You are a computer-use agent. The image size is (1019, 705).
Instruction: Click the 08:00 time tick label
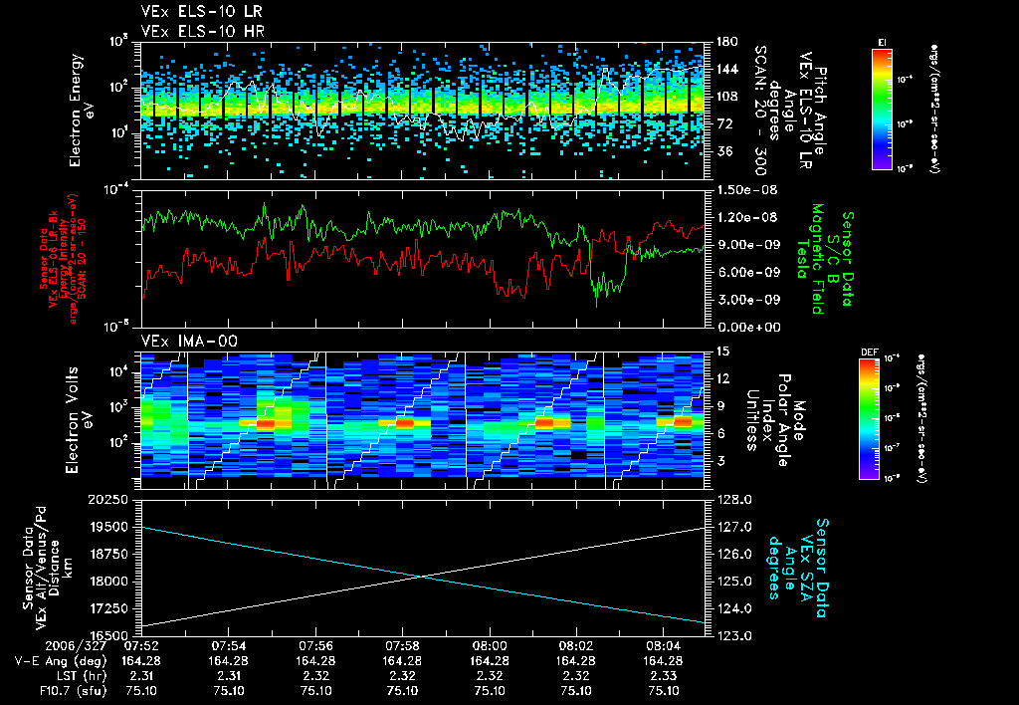tap(490, 646)
